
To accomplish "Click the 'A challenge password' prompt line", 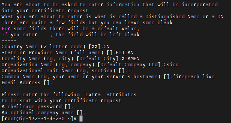I will point(37,106).
